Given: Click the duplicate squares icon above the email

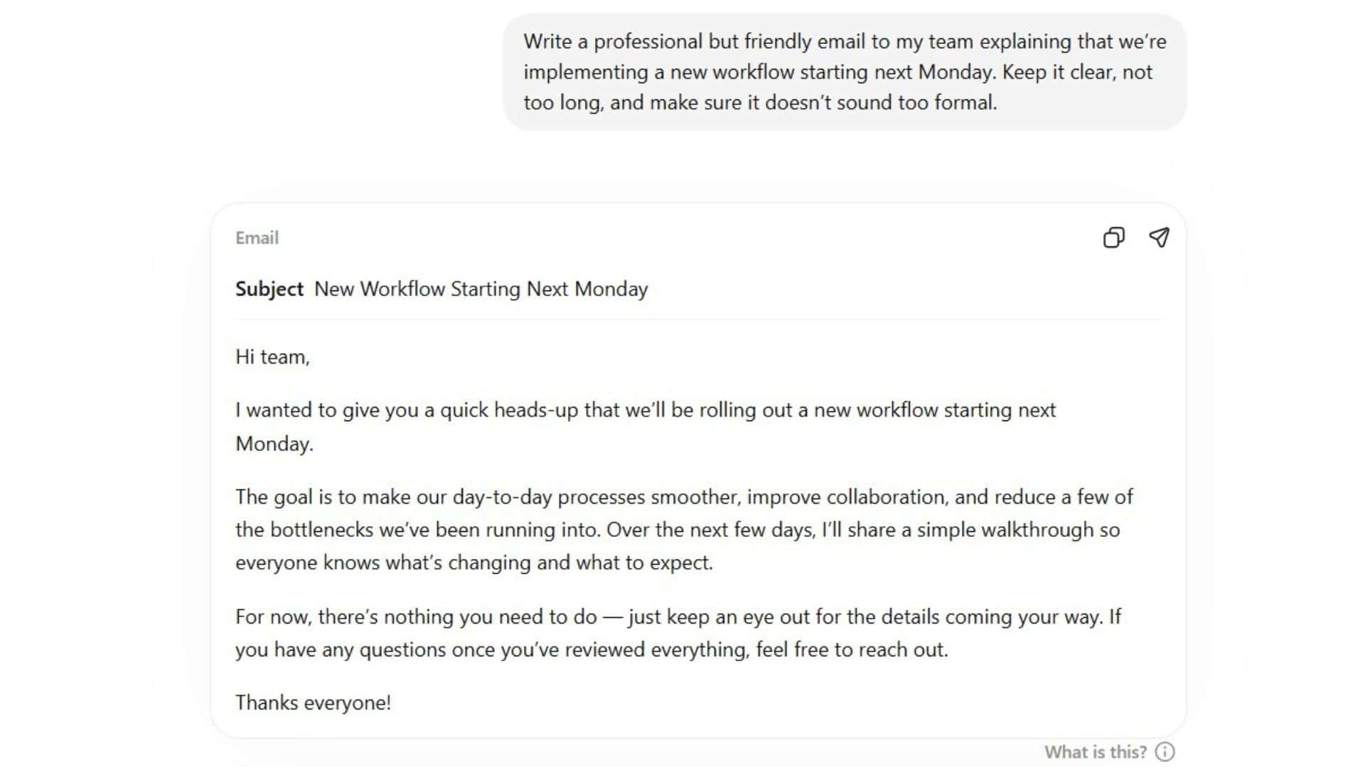Looking at the screenshot, I should click(x=1113, y=238).
